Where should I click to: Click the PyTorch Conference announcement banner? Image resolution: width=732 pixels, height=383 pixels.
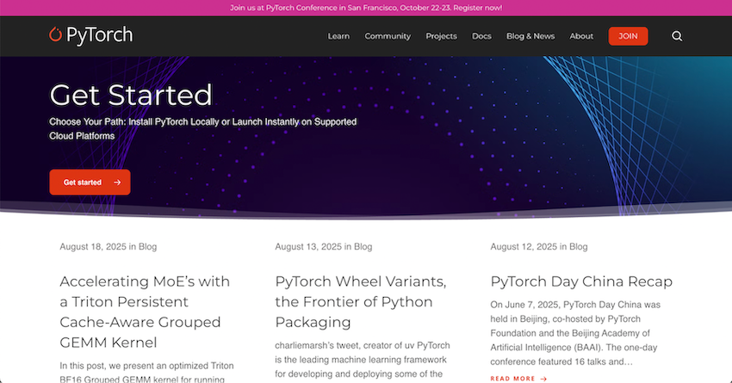(x=366, y=8)
